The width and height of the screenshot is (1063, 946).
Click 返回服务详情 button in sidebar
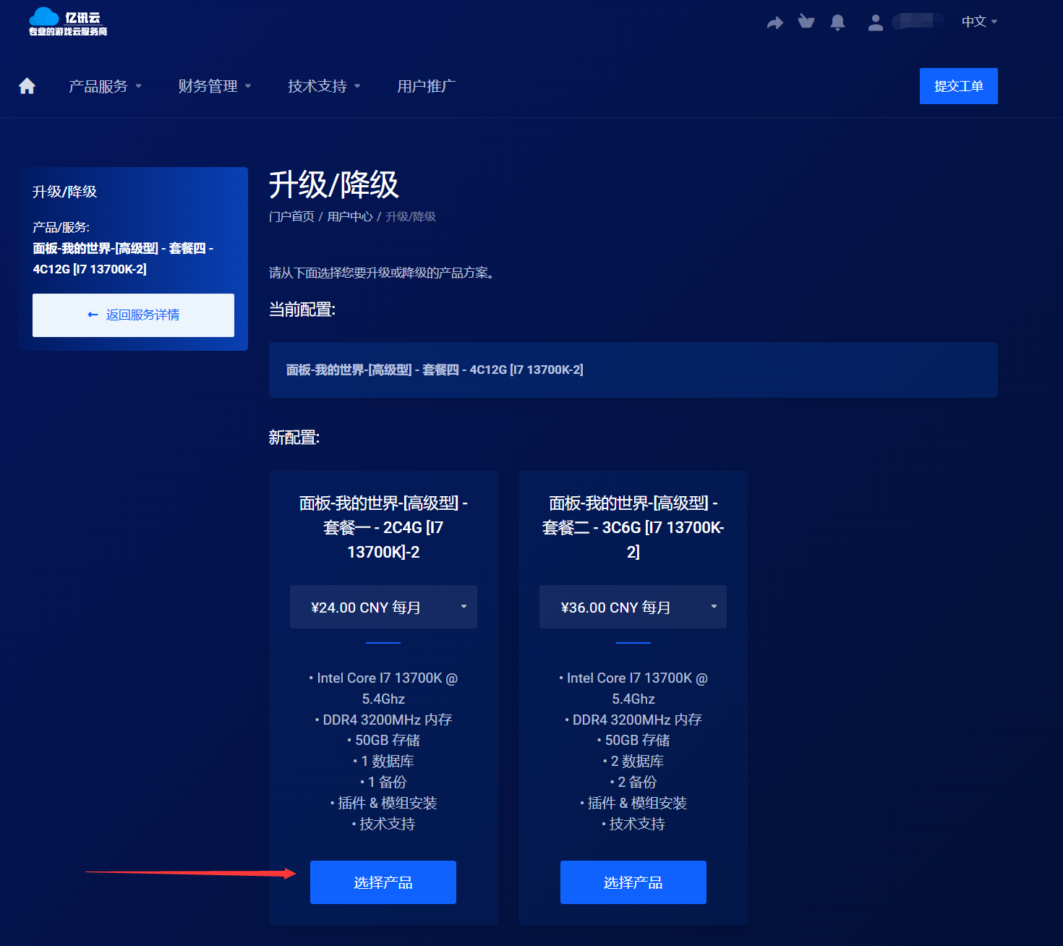[133, 315]
